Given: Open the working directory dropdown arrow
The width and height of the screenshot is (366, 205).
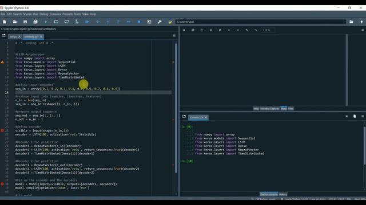Looking at the screenshot, I should point(344,22).
